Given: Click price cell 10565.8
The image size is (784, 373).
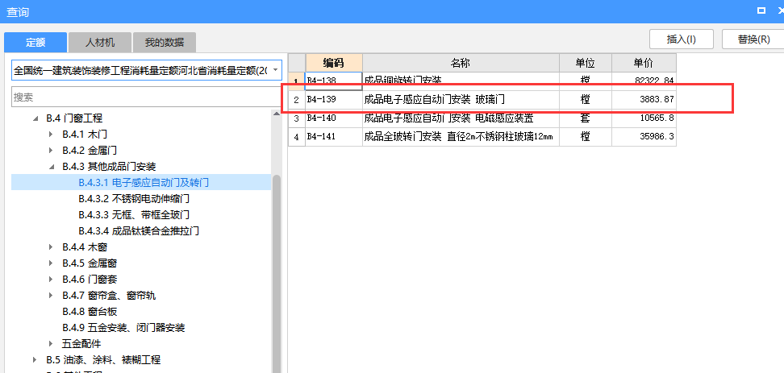Looking at the screenshot, I should pyautogui.click(x=644, y=118).
